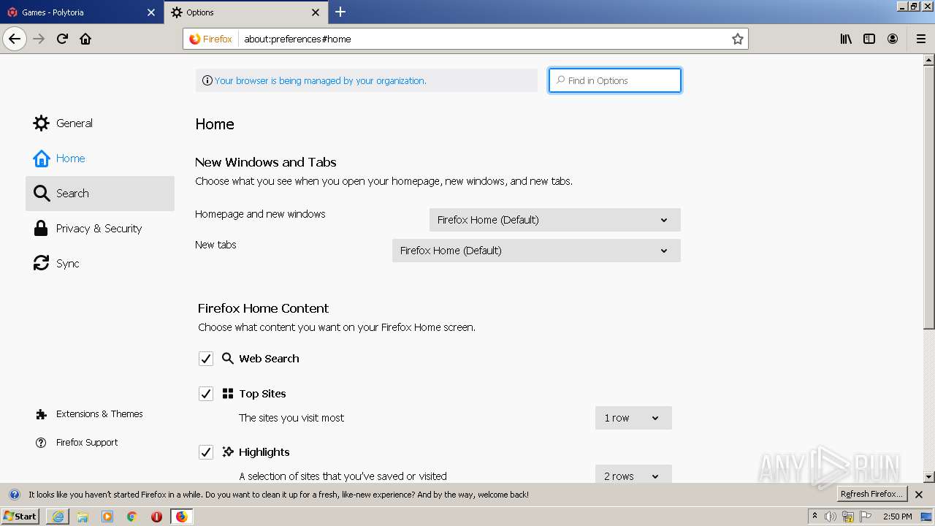The image size is (935, 526).
Task: Open the Homepage and new windows dropdown
Action: coord(555,220)
